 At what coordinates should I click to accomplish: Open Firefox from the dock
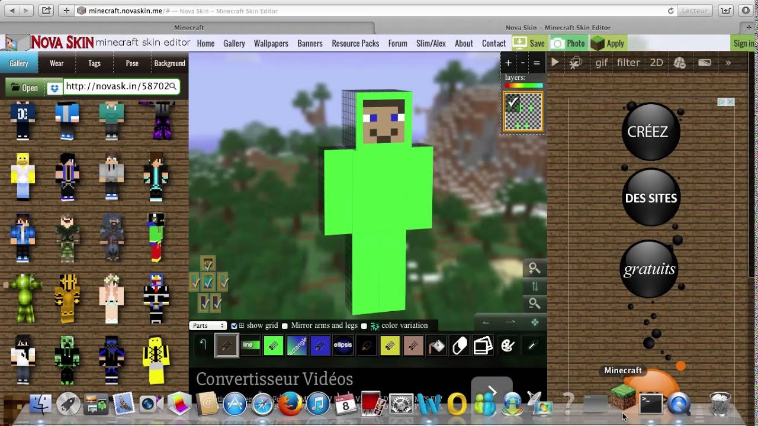[290, 404]
